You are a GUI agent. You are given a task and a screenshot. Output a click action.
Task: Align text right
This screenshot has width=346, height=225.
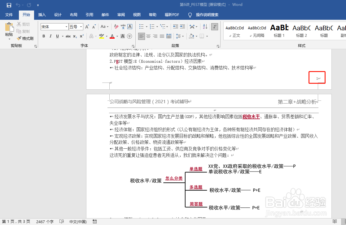coord(155,36)
